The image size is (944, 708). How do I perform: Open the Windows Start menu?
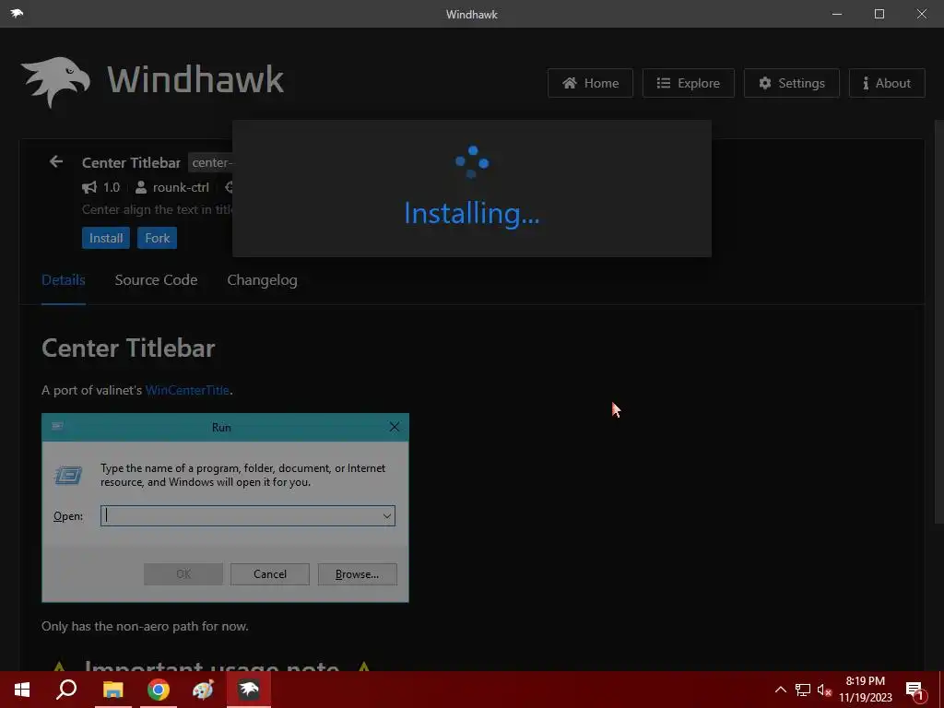(x=22, y=690)
